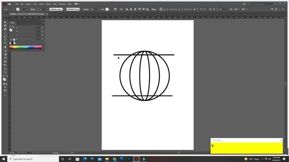Select the Blend tool
The height and width of the screenshot is (162, 289).
[x=5, y=65]
